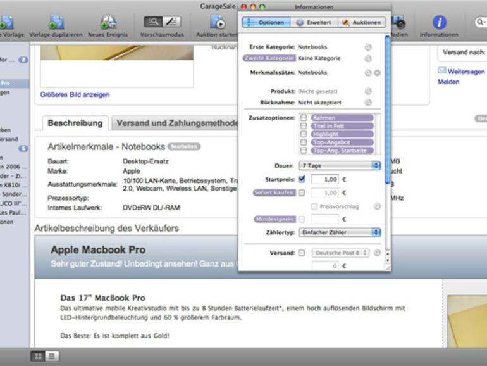Click scroll down arrow in Informationen panel

click(x=388, y=260)
